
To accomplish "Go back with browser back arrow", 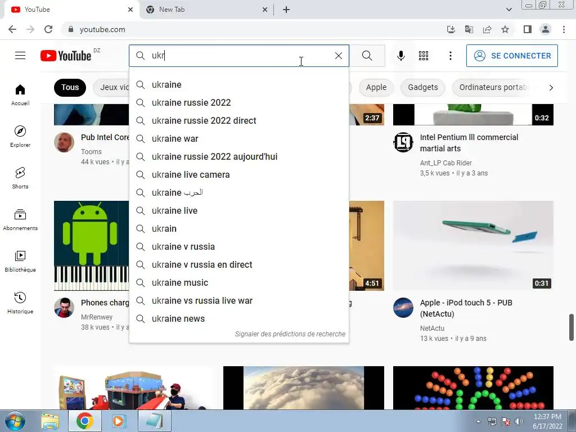I will 12,29.
